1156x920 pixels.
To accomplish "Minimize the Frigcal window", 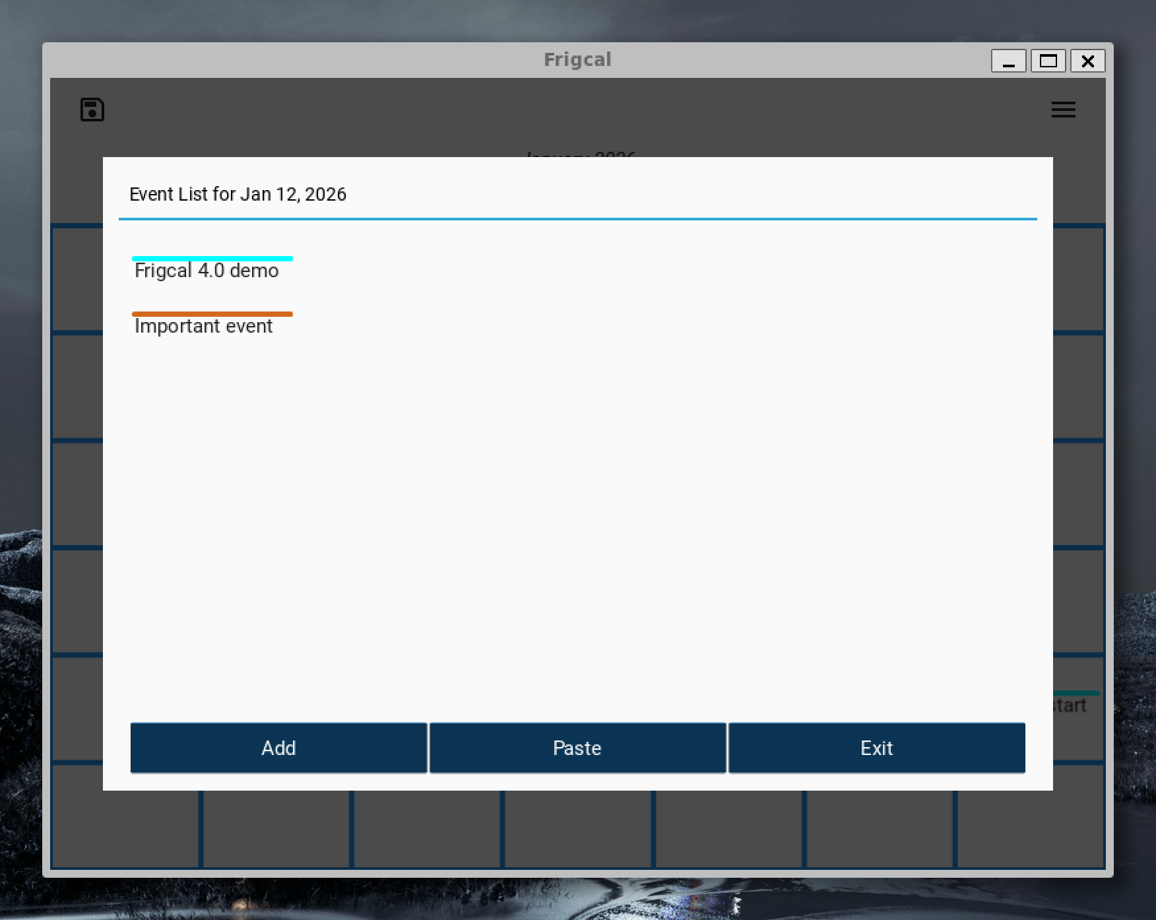I will pos(1008,61).
